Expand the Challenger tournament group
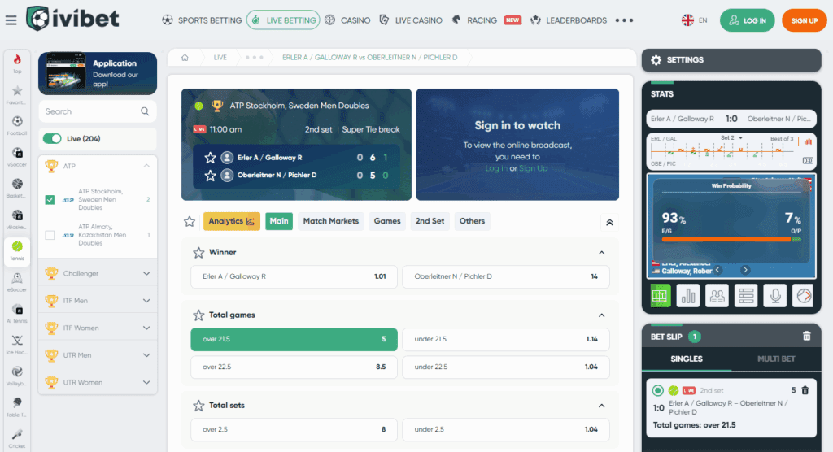This screenshot has height=452, width=833. click(x=146, y=274)
